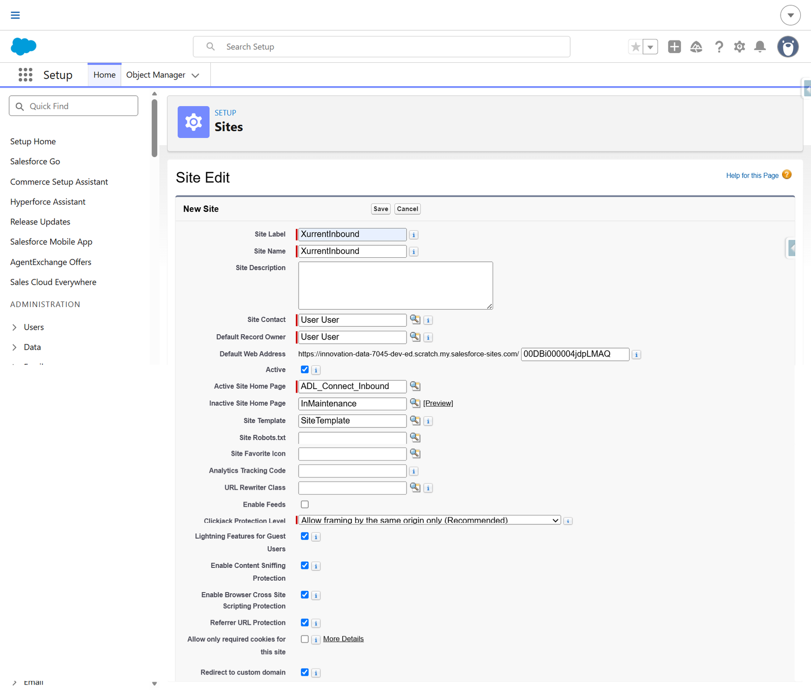This screenshot has width=811, height=691.
Task: Toggle Enable Content Sniffing Protection checkbox
Action: coord(305,565)
